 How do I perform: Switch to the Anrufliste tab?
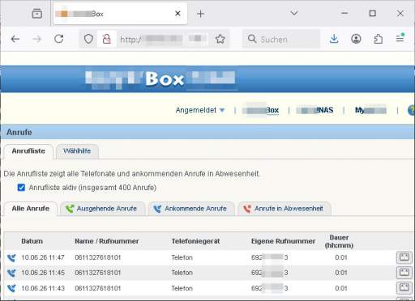28,151
